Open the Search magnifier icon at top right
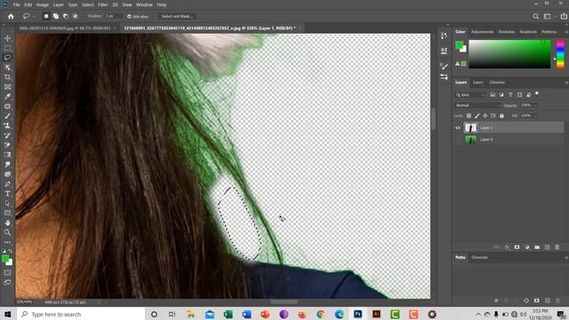Screen dimensions: 569x320 coord(535,16)
